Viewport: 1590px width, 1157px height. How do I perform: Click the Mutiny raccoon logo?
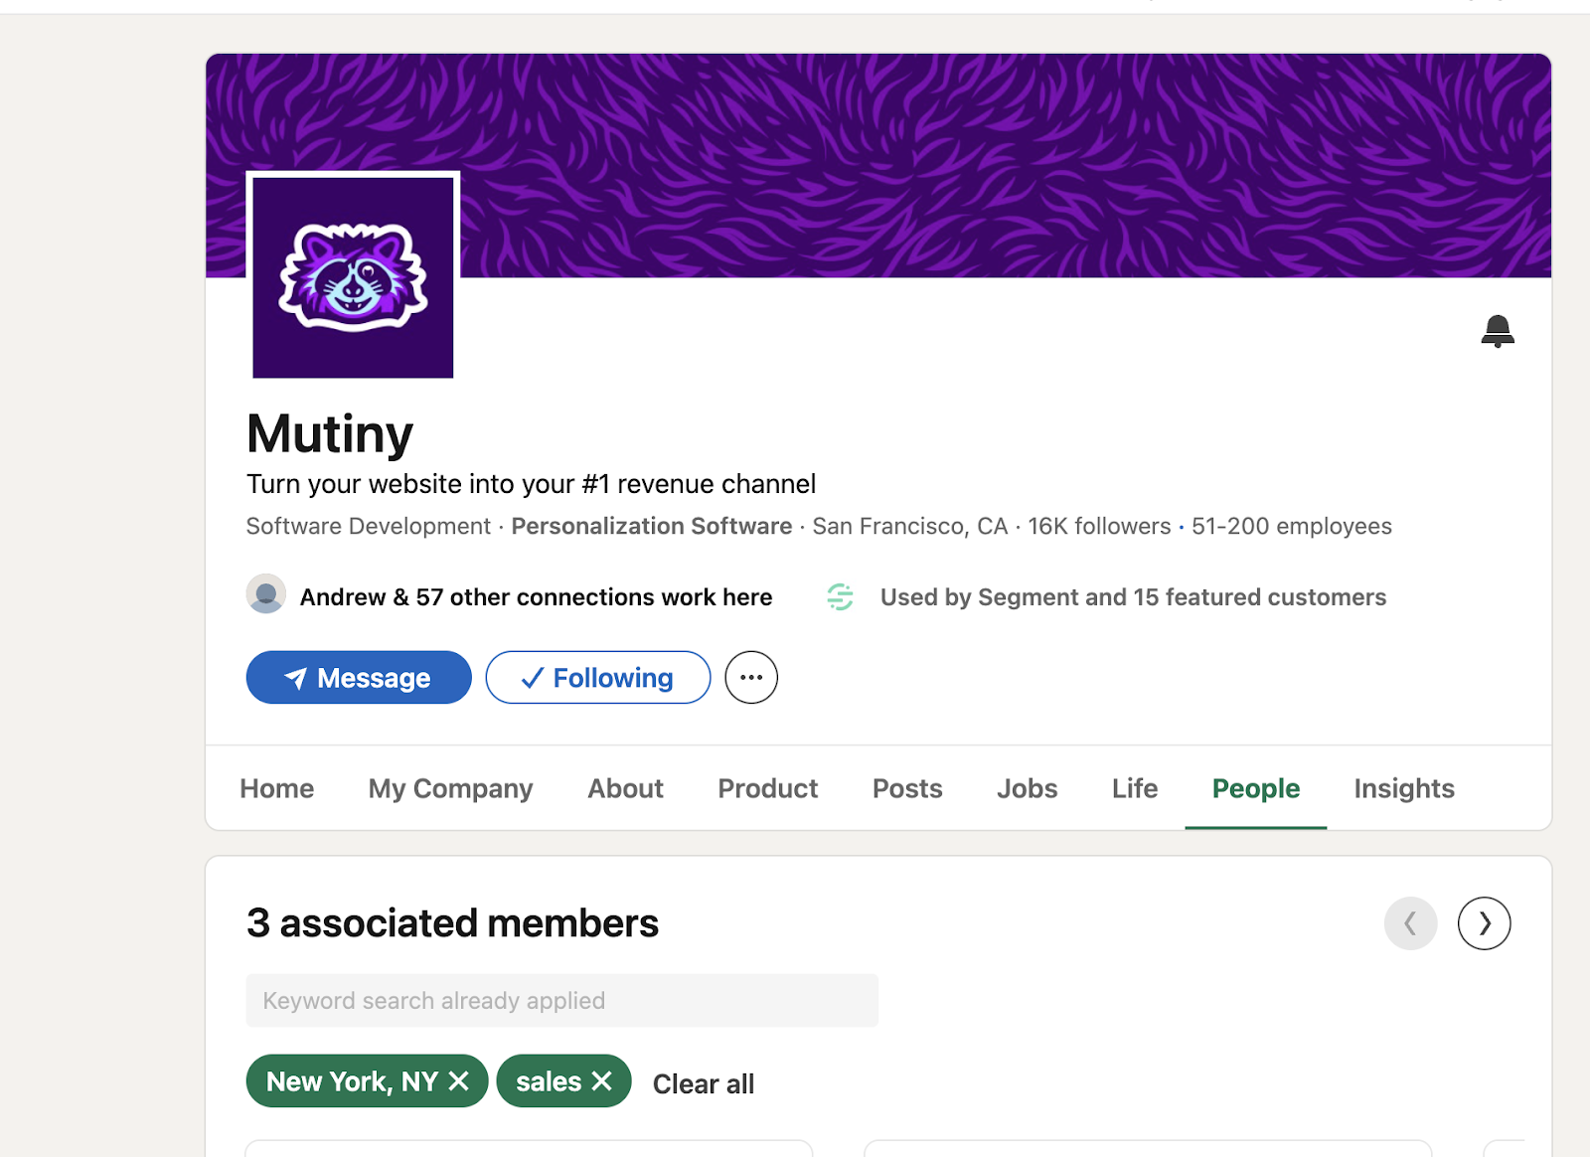[x=353, y=275]
